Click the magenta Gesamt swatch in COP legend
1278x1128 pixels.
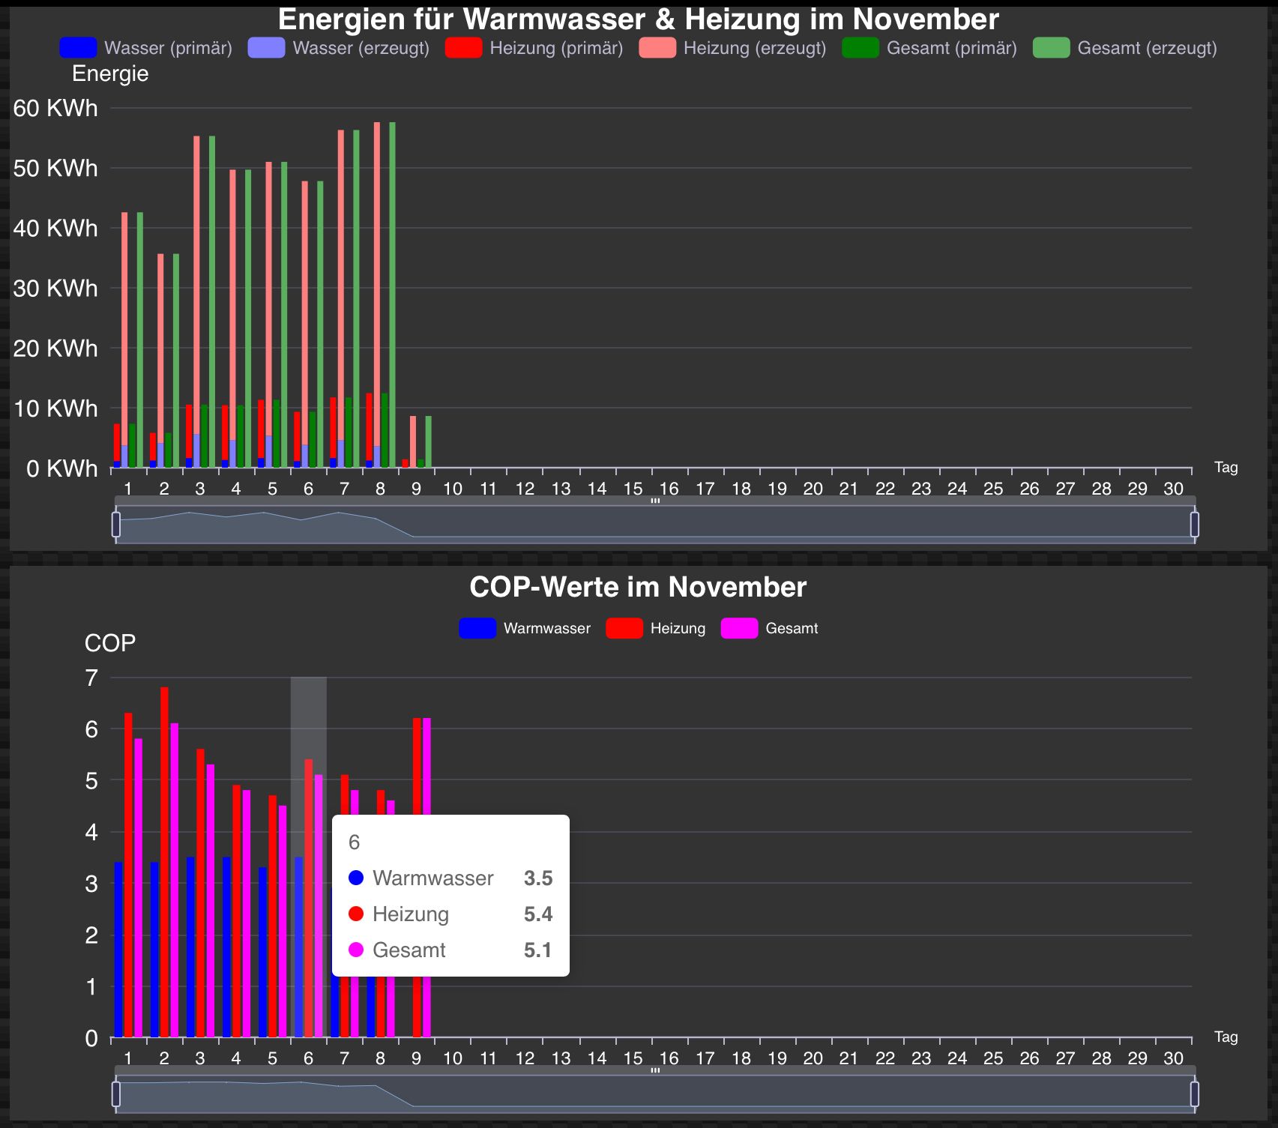pyautogui.click(x=740, y=628)
